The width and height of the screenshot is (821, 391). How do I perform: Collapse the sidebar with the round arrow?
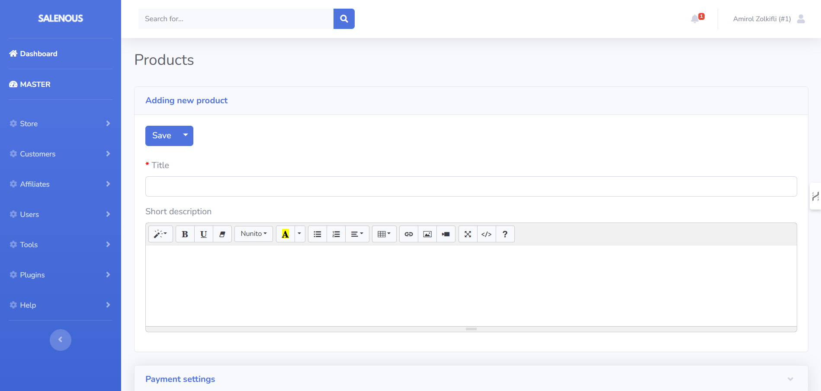[61, 340]
